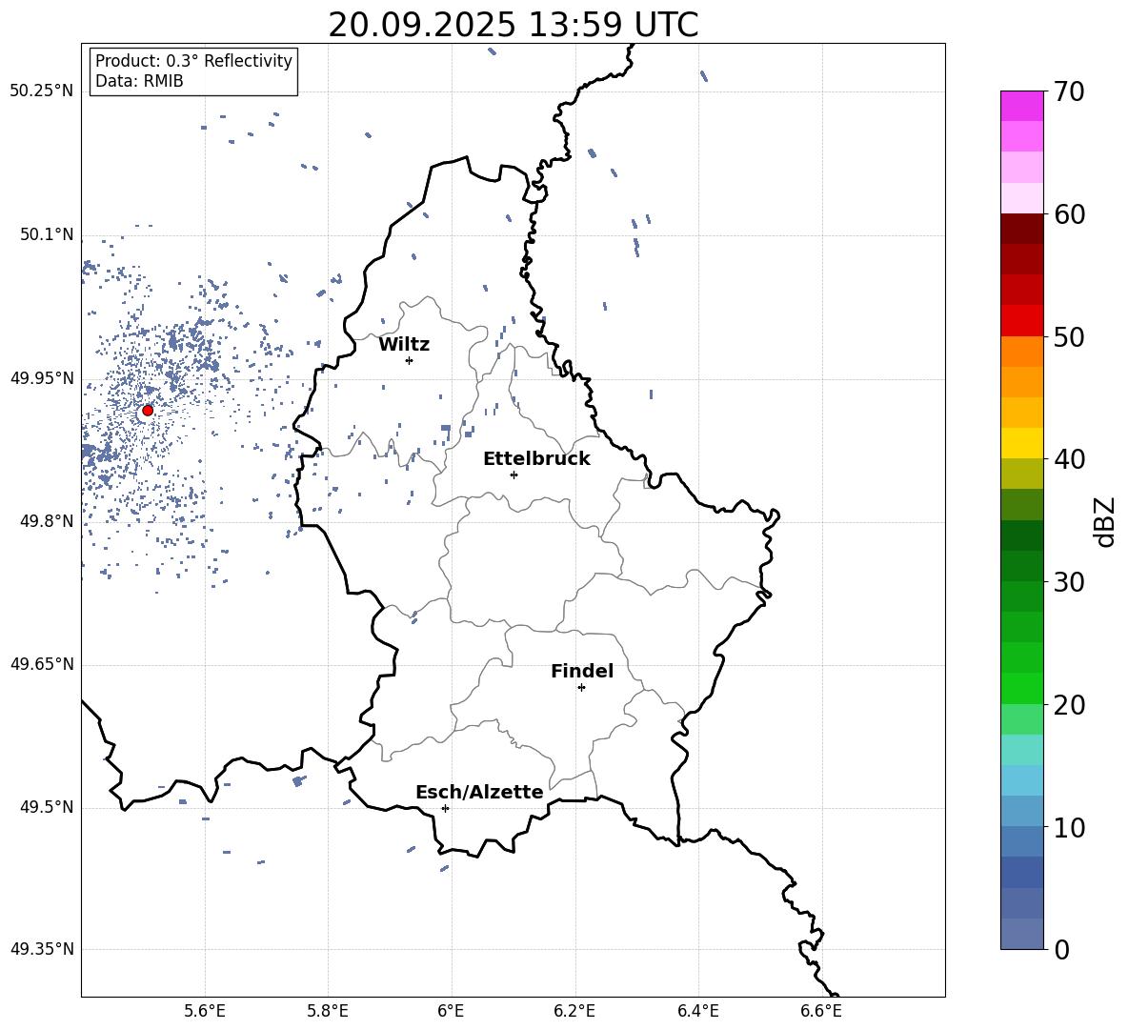This screenshot has width=1128, height=1030.
Task: Select the Esch/Alzette city label
Action: [x=479, y=793]
